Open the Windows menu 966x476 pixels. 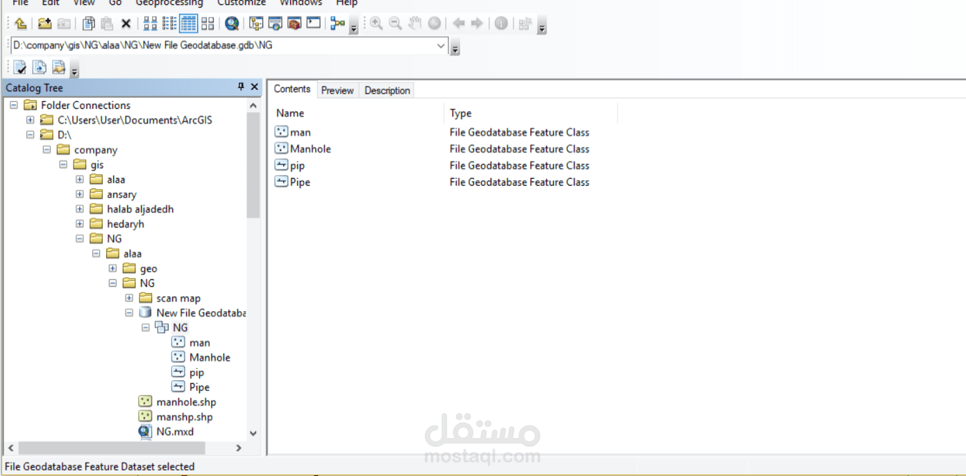click(x=301, y=3)
